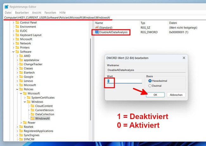Viewport: 206px width, 146px height.
Task: Click the Elantech folder icon
Action: click(x=21, y=73)
